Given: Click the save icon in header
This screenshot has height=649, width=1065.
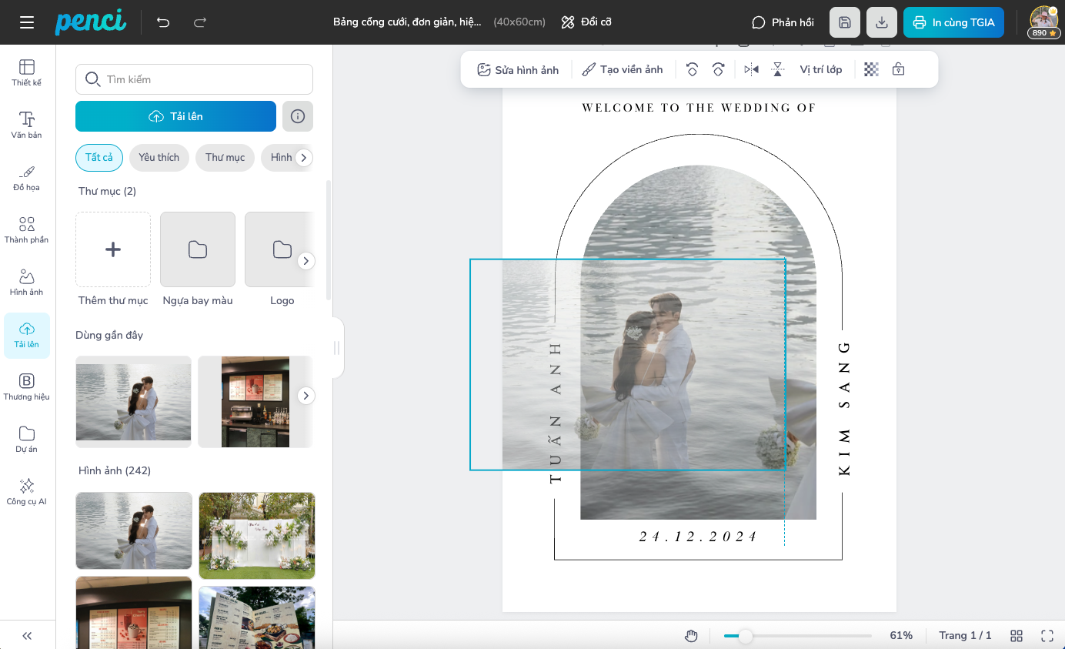Looking at the screenshot, I should pos(845,22).
